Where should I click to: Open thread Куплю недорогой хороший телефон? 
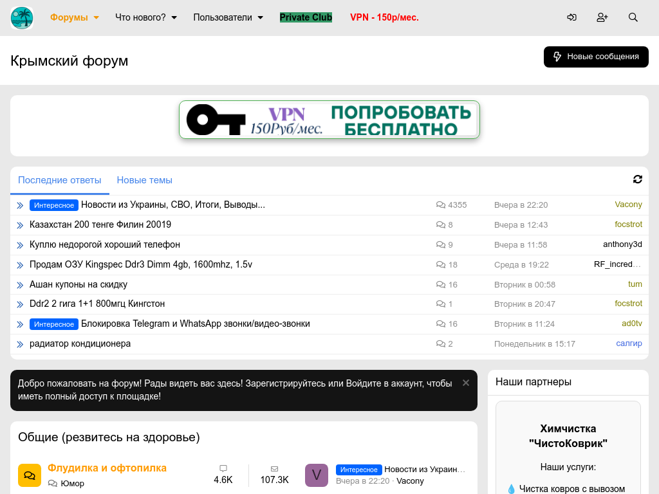coord(105,244)
